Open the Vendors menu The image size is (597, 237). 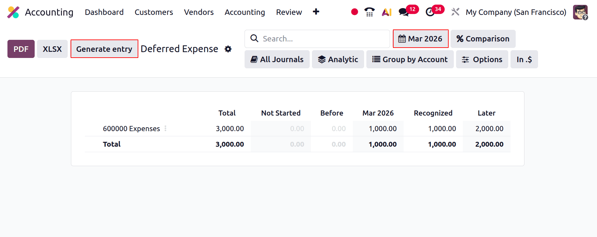coord(199,12)
